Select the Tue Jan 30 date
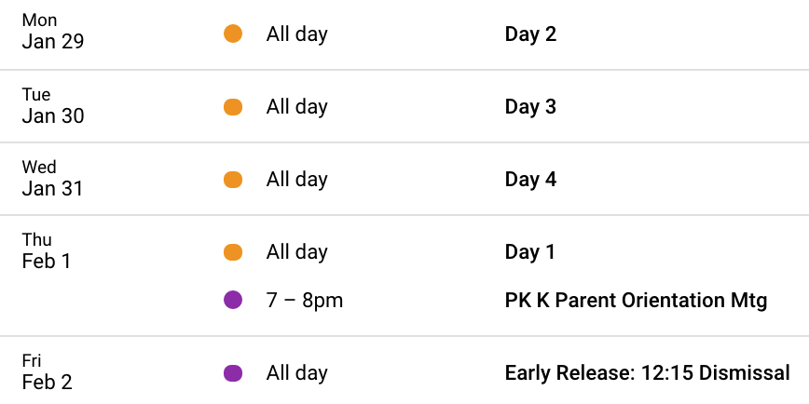The width and height of the screenshot is (809, 404). point(52,105)
